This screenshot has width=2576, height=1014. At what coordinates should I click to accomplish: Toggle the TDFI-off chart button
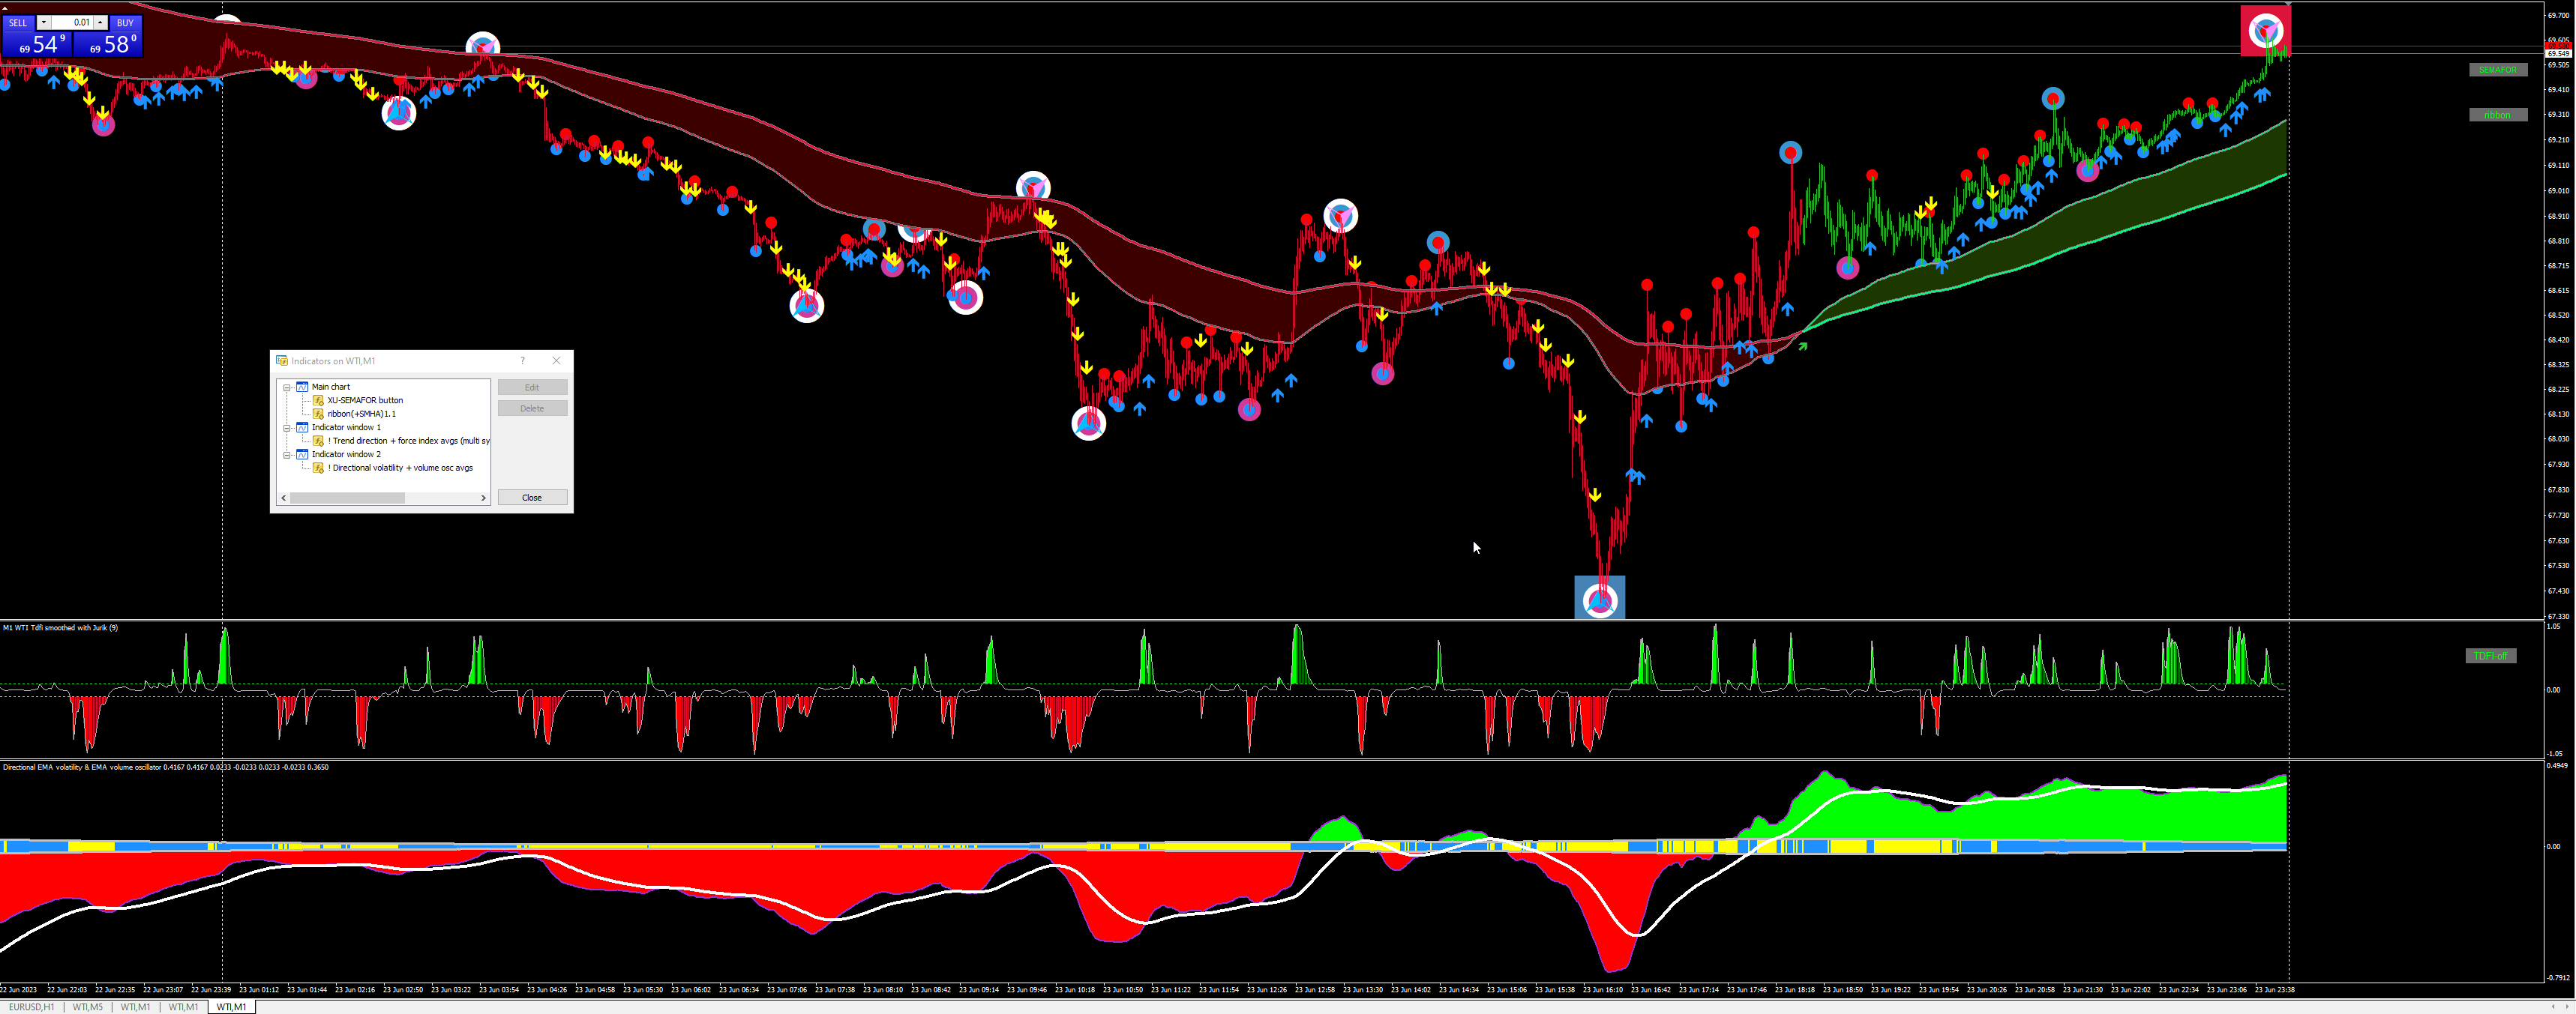tap(2490, 657)
